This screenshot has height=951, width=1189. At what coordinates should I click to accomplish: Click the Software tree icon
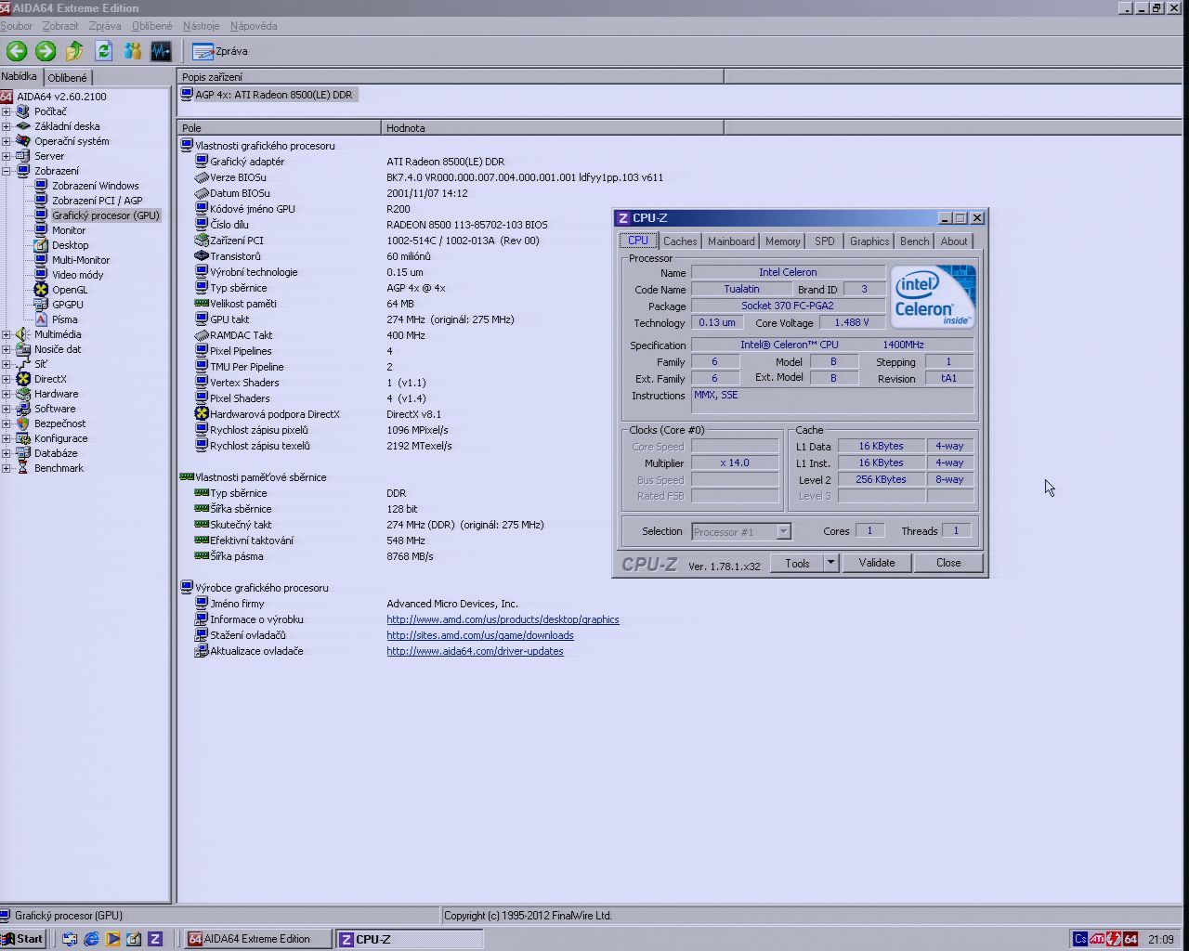pyautogui.click(x=23, y=409)
